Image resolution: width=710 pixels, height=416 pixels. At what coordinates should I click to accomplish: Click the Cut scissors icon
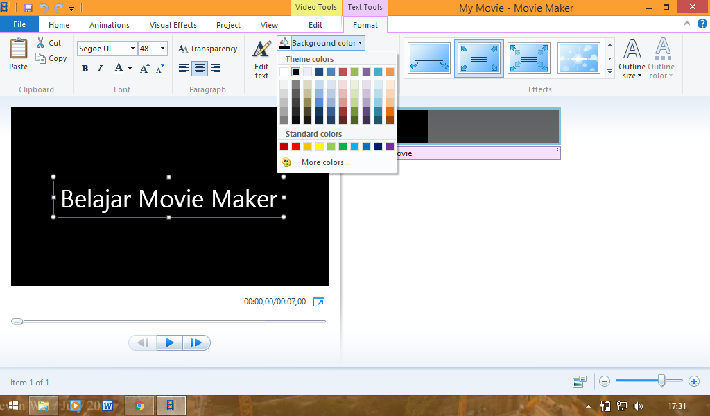coord(41,43)
